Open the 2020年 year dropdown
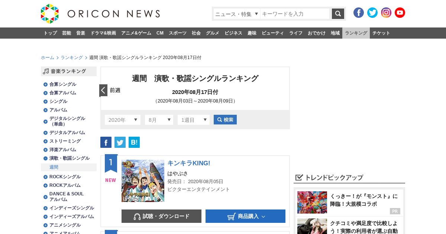Screen dimensions: 446x234 [123, 120]
